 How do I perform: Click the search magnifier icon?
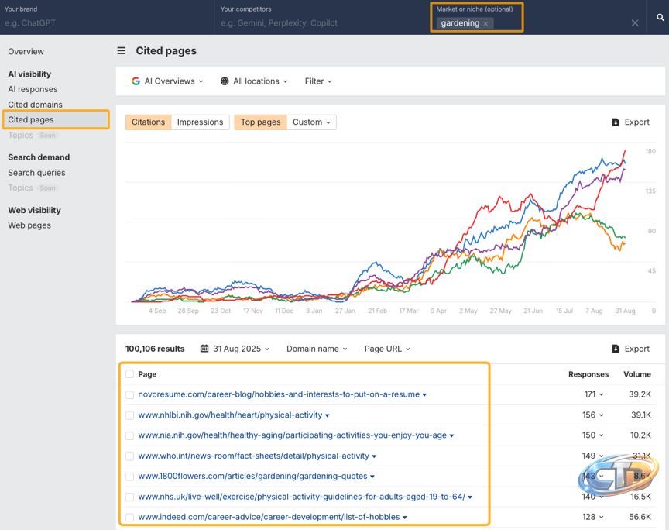(660, 18)
